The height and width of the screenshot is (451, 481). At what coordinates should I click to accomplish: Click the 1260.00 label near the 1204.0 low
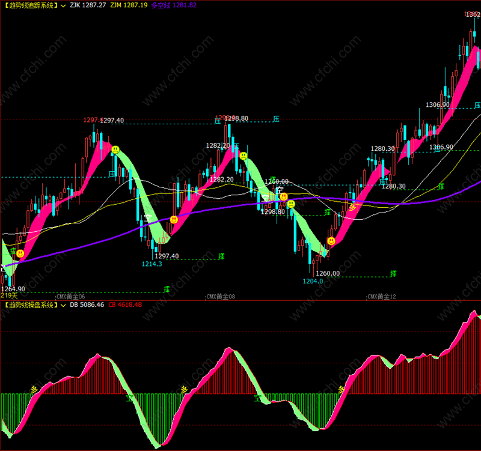pos(328,273)
